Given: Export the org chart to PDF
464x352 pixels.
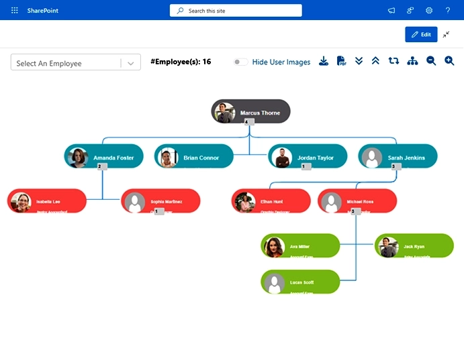Looking at the screenshot, I should (x=341, y=61).
